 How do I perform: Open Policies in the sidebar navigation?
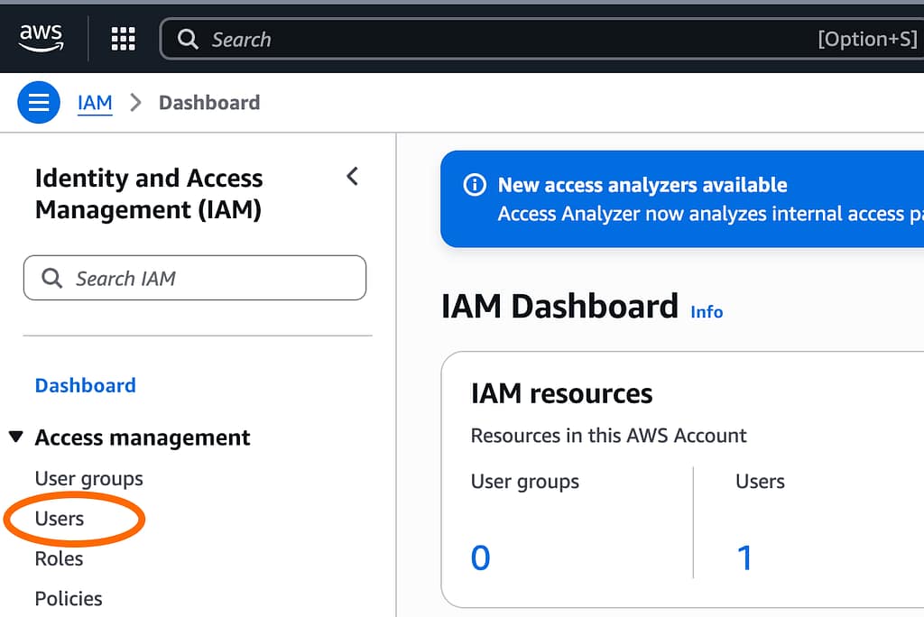tap(69, 598)
